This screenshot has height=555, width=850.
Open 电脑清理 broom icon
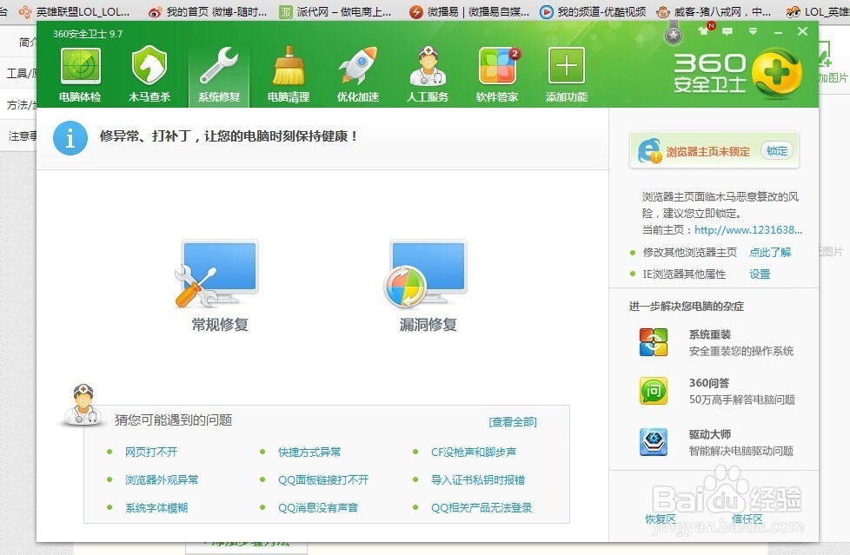tap(289, 66)
